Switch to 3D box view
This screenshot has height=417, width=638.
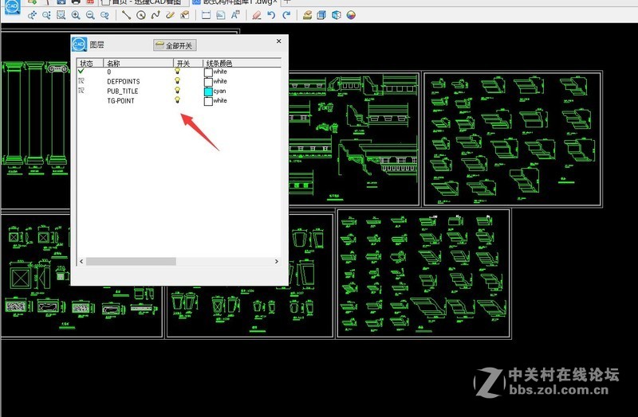[321, 15]
